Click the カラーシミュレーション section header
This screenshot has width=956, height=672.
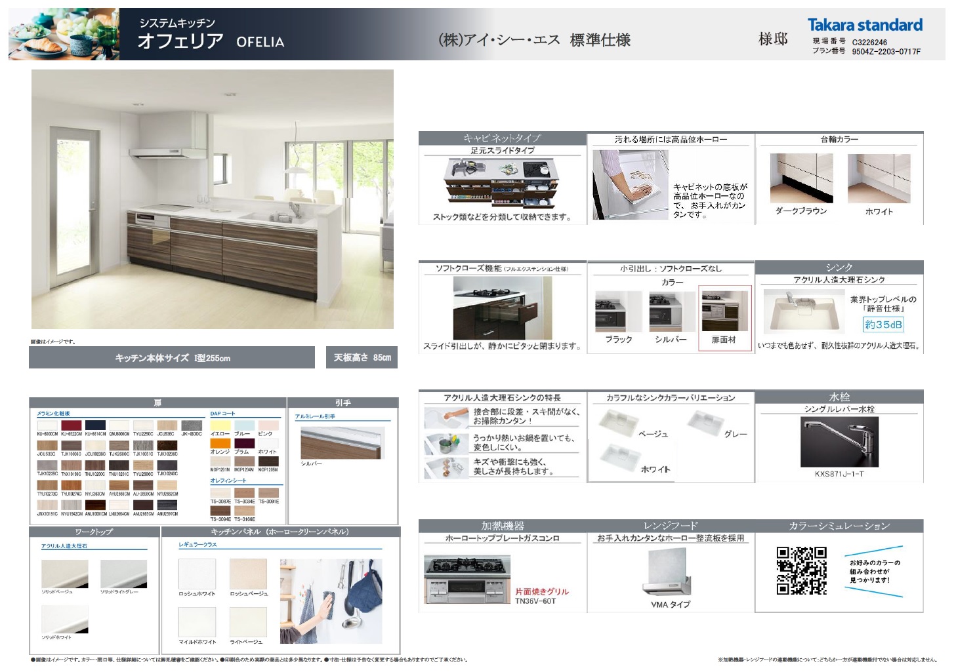(x=839, y=526)
